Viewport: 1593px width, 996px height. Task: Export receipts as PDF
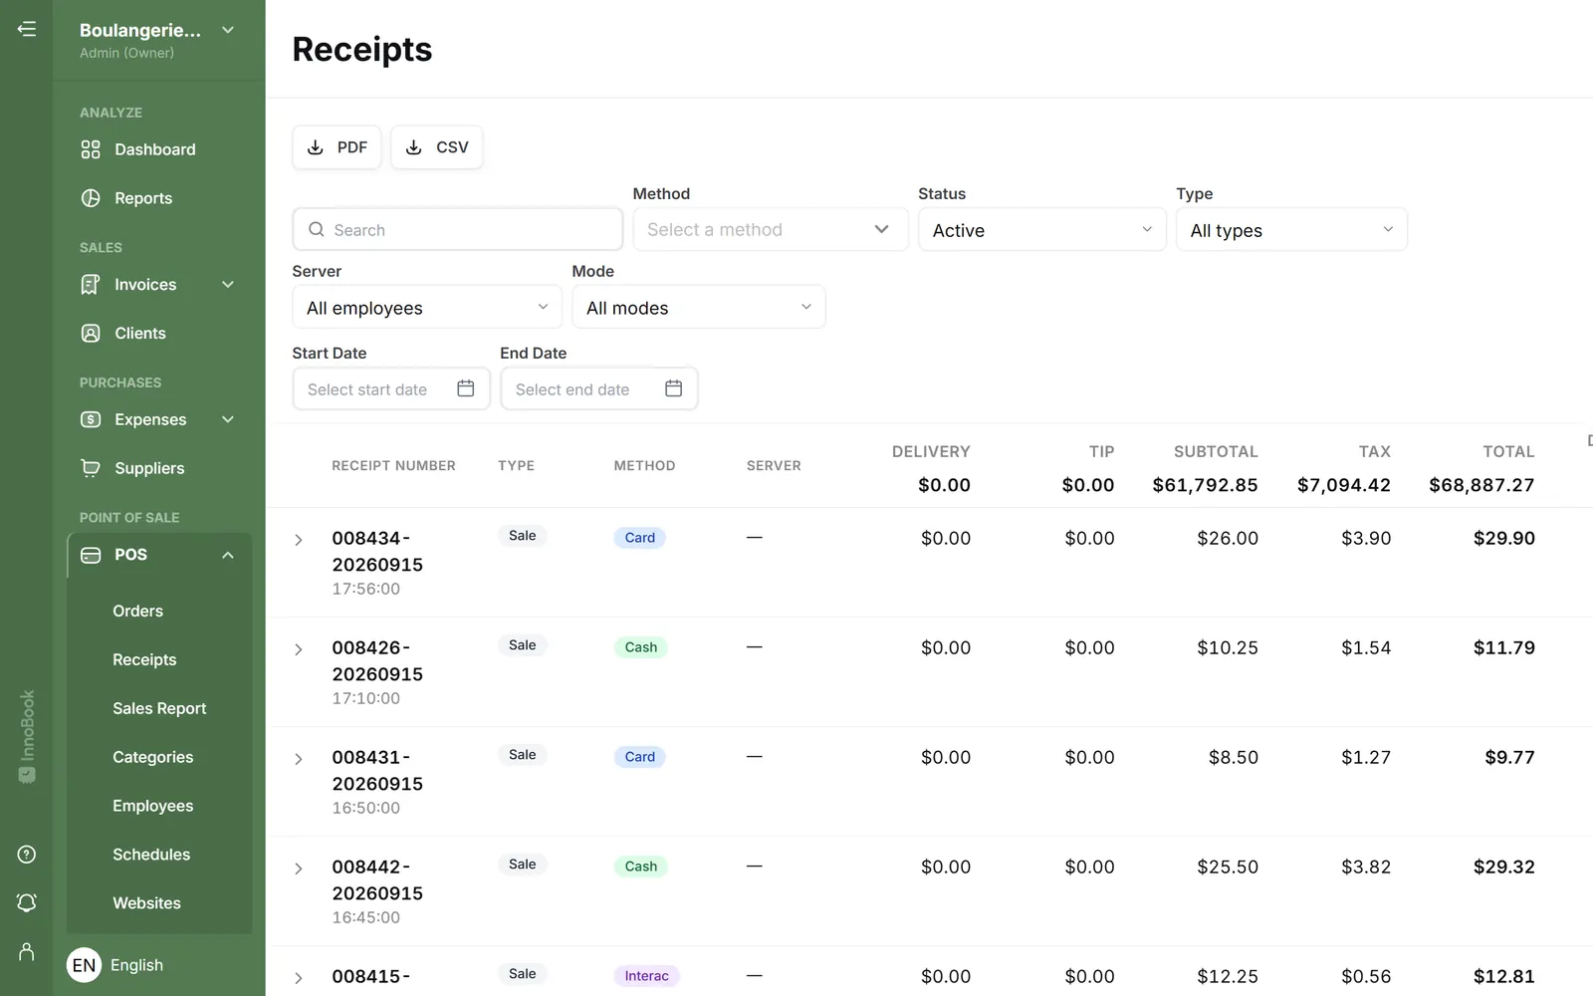(337, 147)
